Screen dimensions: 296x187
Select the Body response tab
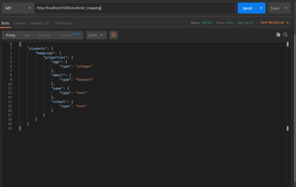click(5, 23)
